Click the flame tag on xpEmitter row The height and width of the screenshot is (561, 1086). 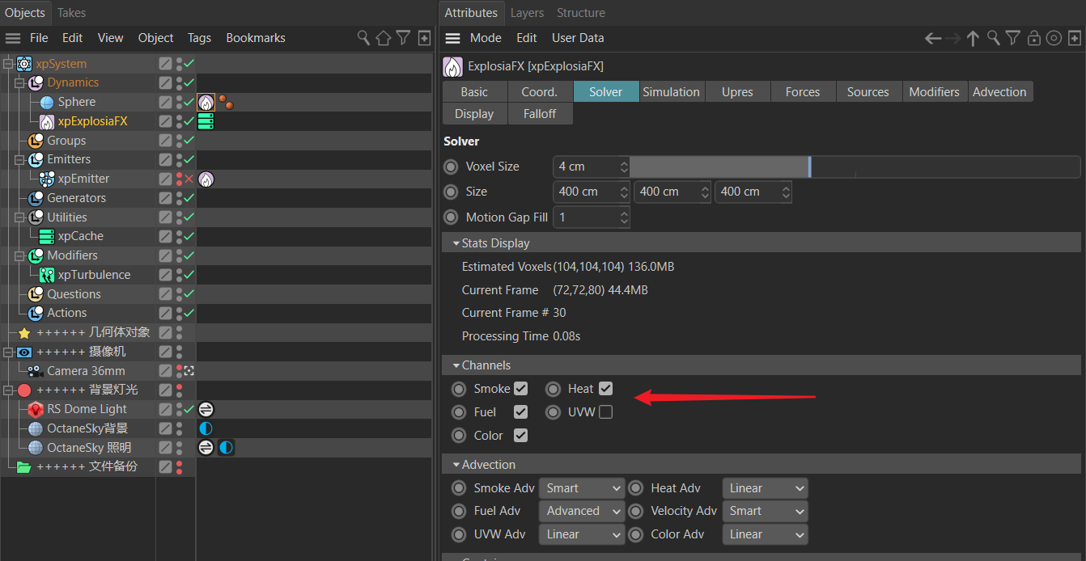coord(206,179)
